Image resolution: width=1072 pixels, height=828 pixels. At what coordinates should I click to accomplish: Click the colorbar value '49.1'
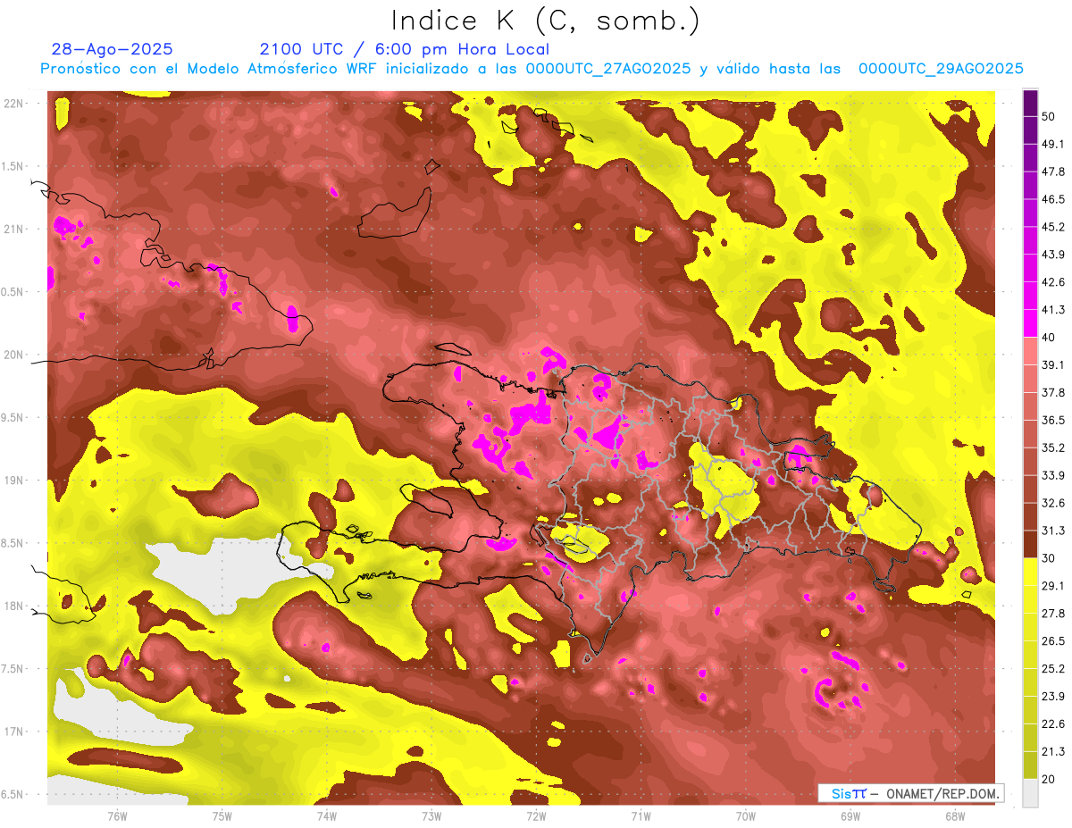pyautogui.click(x=1053, y=144)
